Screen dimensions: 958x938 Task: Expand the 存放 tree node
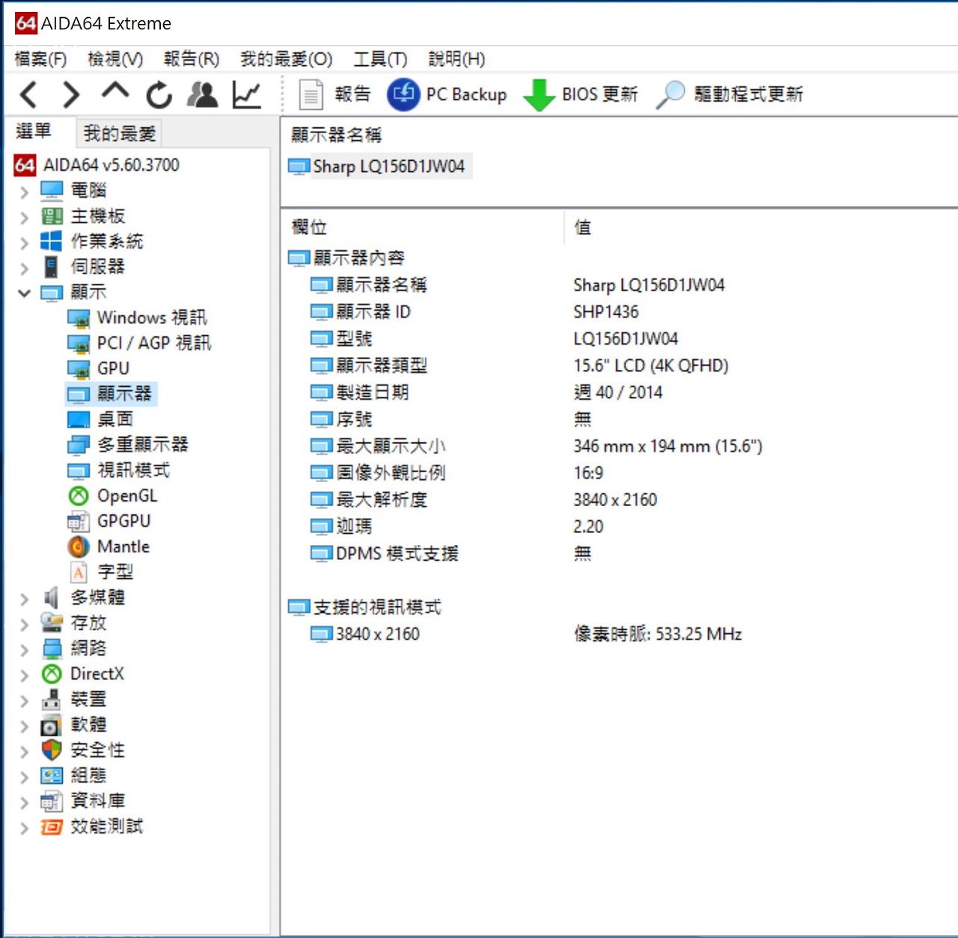click(x=24, y=624)
